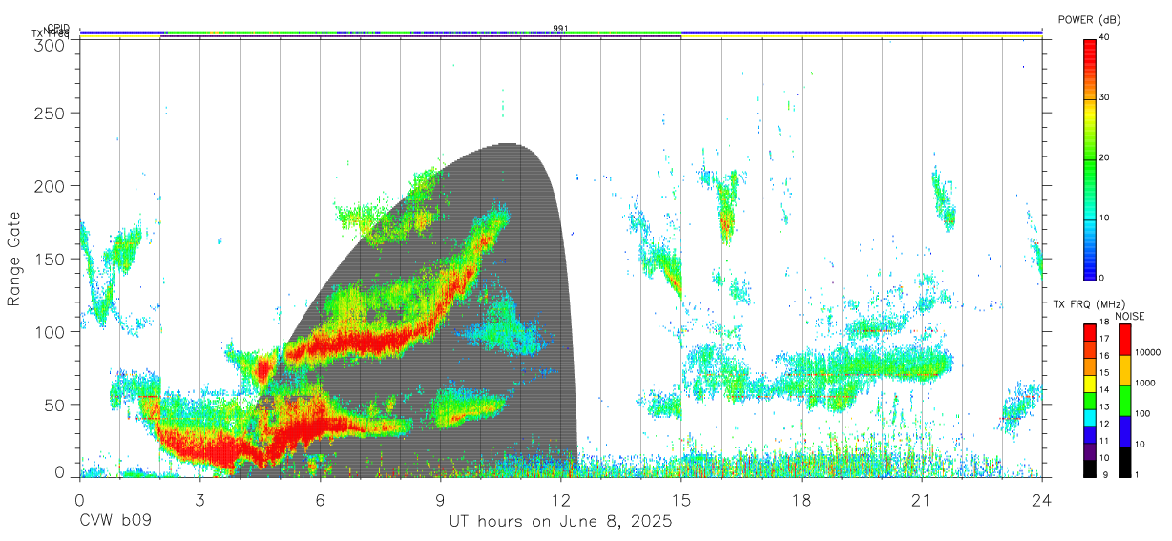Click the 100 label on NOISE scale
The height and width of the screenshot is (541, 1172).
coord(1141,413)
